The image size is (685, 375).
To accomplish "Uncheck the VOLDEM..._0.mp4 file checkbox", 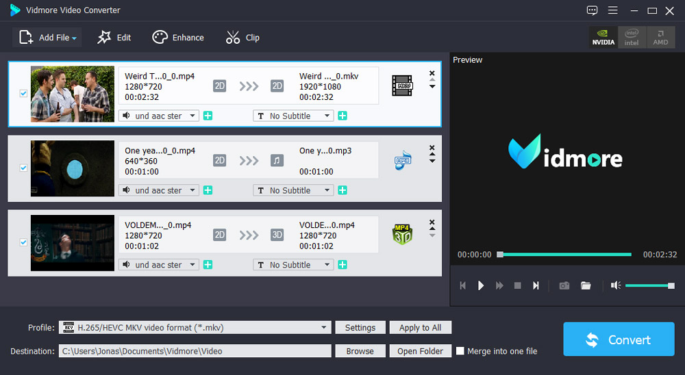I will (x=23, y=242).
